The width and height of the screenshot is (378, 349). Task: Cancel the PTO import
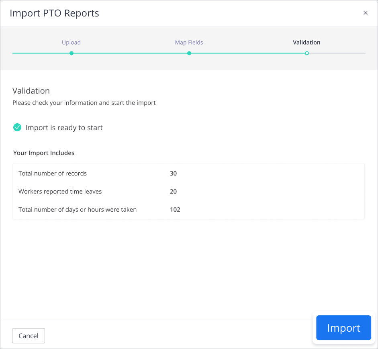tap(28, 336)
